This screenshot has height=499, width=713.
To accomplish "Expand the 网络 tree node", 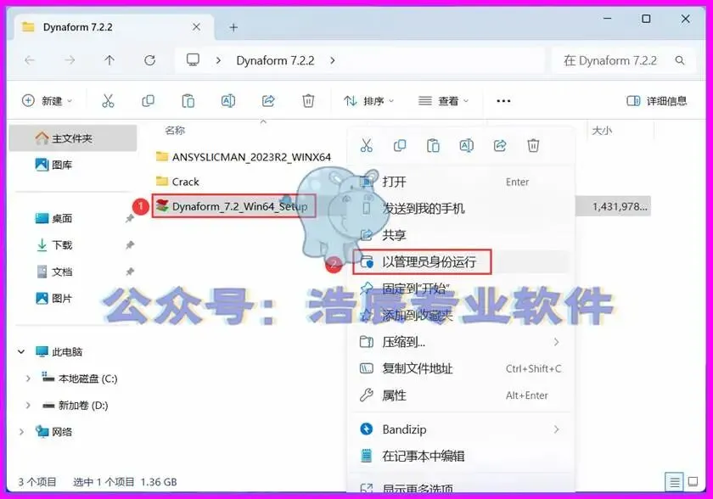I will 21,432.
